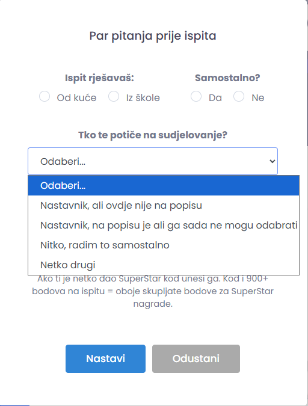Cancel with the grey Odustani button

coord(196,358)
